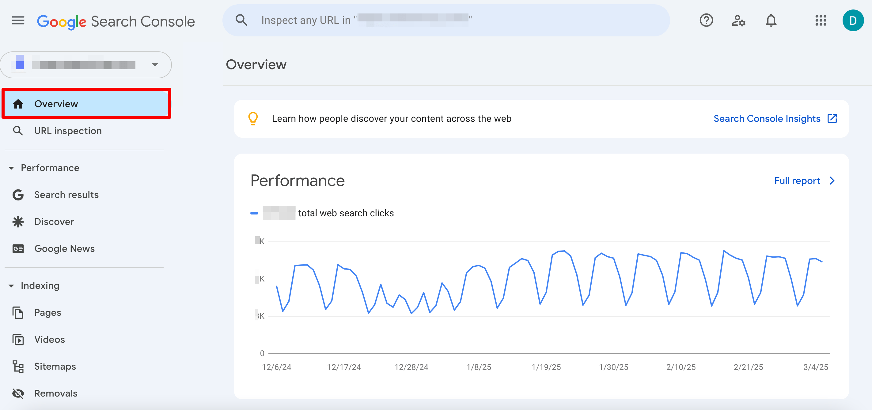Collapse the Indexing section in the sidebar
The image size is (872, 410).
click(x=12, y=285)
